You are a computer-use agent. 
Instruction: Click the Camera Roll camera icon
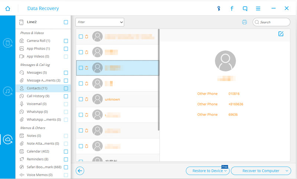tap(22, 41)
